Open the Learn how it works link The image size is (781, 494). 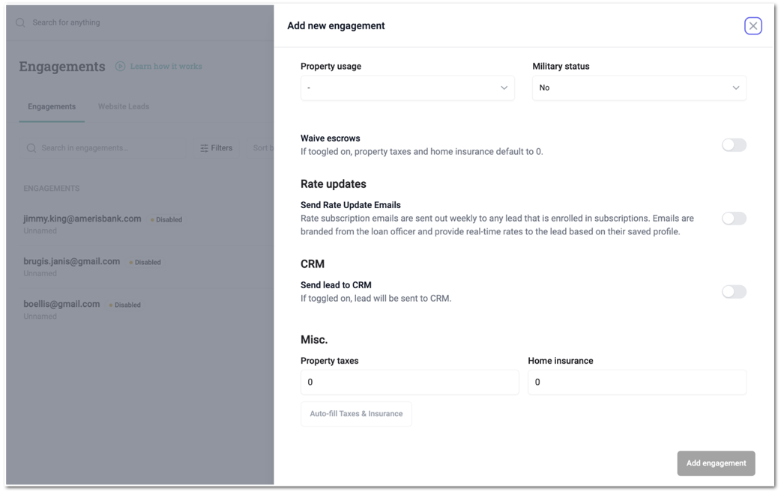pyautogui.click(x=166, y=66)
